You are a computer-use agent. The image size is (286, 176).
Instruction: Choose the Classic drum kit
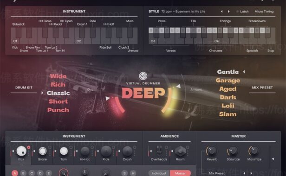[58, 93]
